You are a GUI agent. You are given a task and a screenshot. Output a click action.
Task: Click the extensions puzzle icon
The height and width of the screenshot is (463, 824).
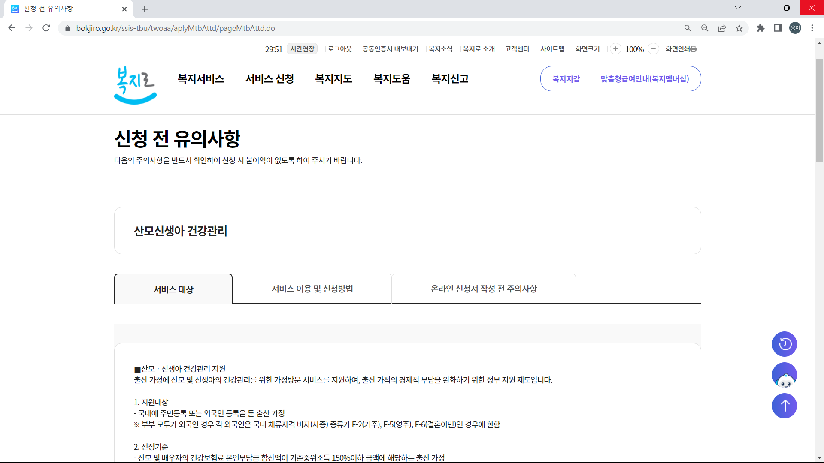760,28
